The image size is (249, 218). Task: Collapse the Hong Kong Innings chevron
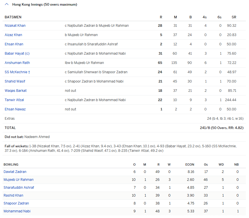7,5
